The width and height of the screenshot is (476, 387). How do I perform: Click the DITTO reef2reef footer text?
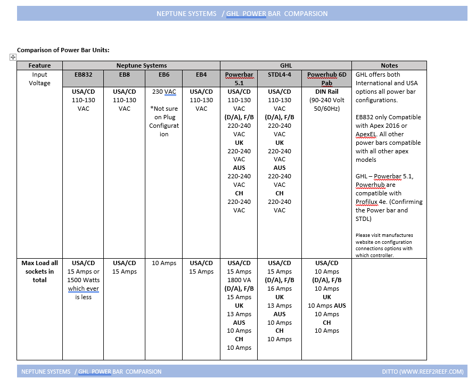(x=423, y=372)
